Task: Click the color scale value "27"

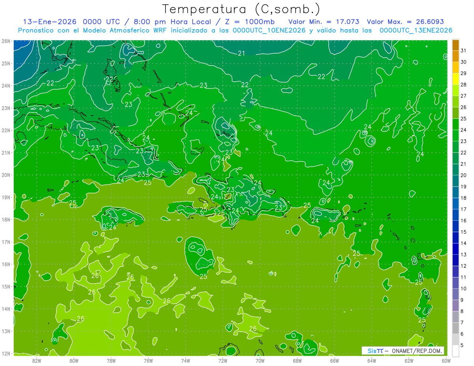Action: click(x=463, y=96)
